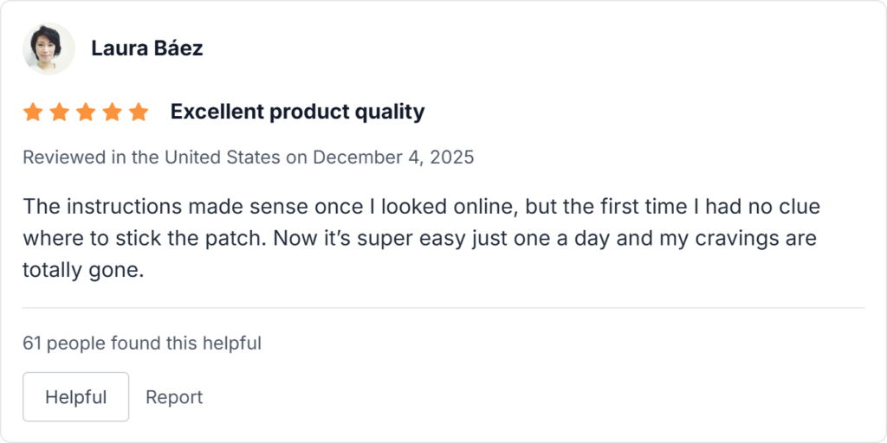
Task: Open Laura Báez's profile avatar
Action: coord(49,48)
